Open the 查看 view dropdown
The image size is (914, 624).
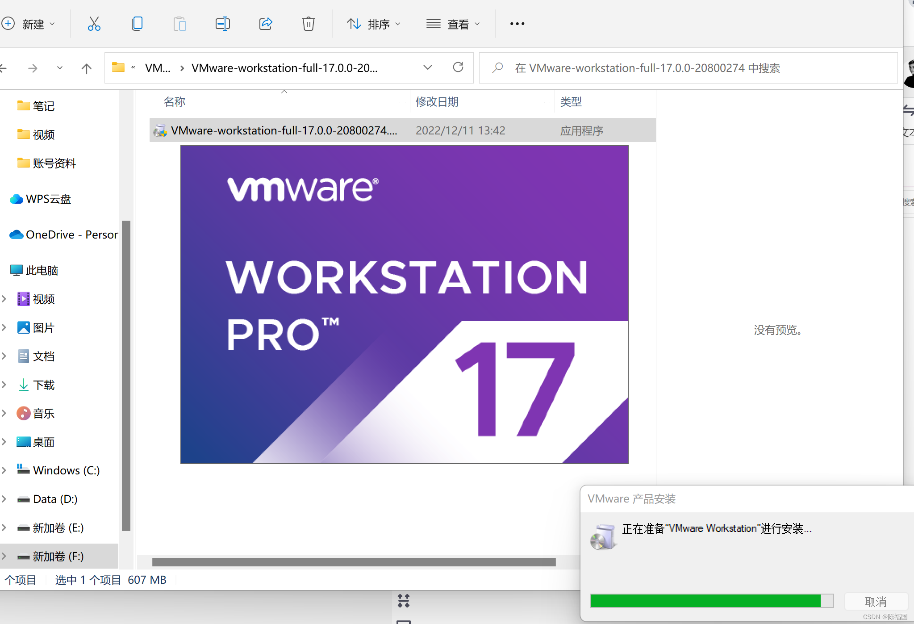coord(453,24)
